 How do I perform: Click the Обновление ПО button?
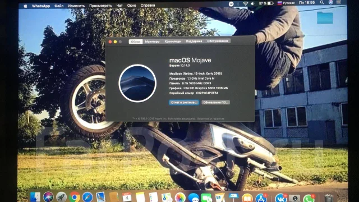[x=215, y=102]
